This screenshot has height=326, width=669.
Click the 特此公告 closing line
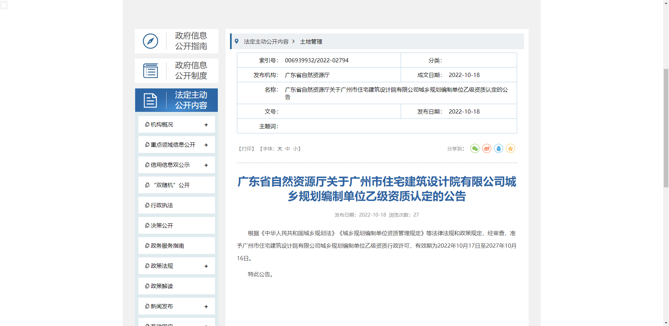pos(261,274)
